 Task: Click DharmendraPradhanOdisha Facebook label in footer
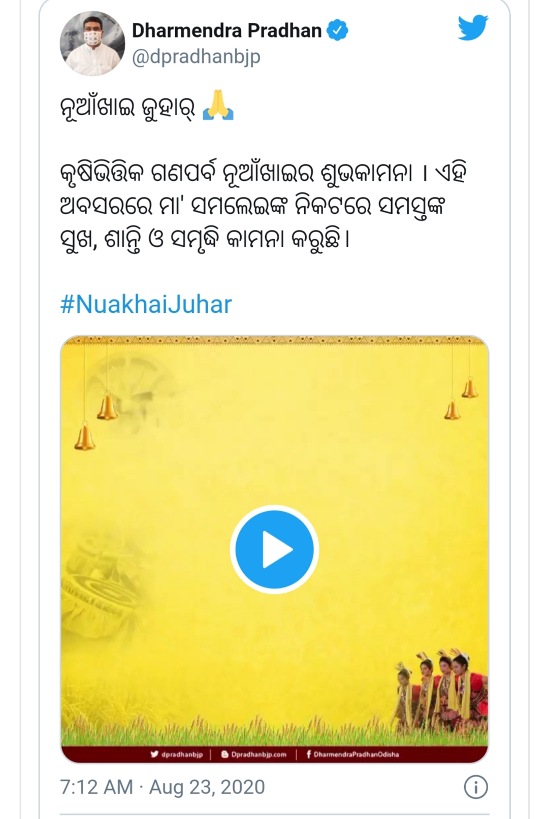coord(352,755)
